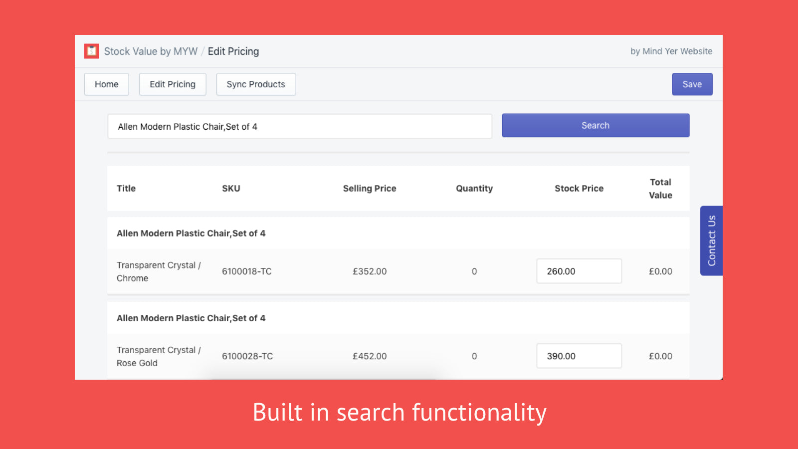Click the Edit Pricing breadcrumb title
The image size is (798, 449).
(233, 51)
